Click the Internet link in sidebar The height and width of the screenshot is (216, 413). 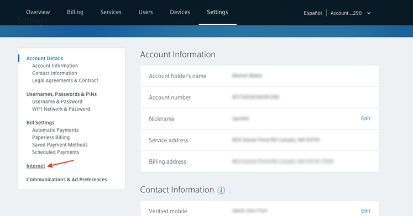pyautogui.click(x=36, y=166)
